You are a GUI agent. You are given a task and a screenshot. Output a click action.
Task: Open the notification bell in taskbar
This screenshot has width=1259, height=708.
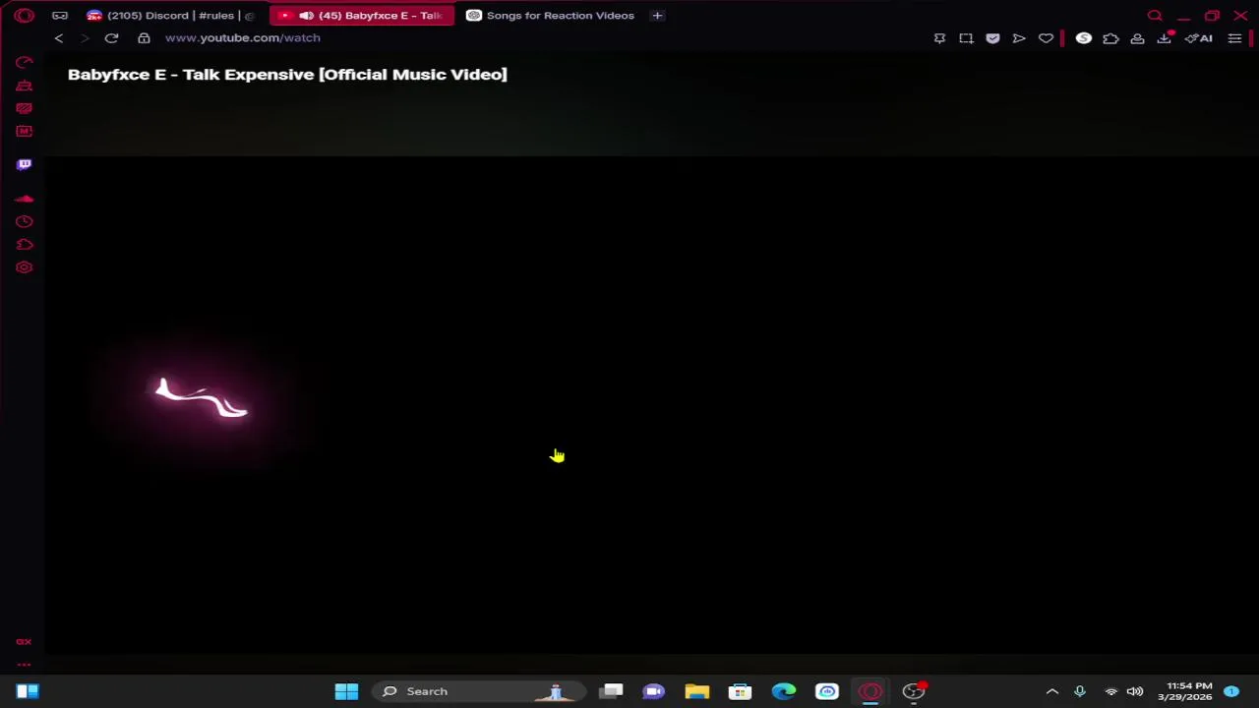pos(1231,691)
